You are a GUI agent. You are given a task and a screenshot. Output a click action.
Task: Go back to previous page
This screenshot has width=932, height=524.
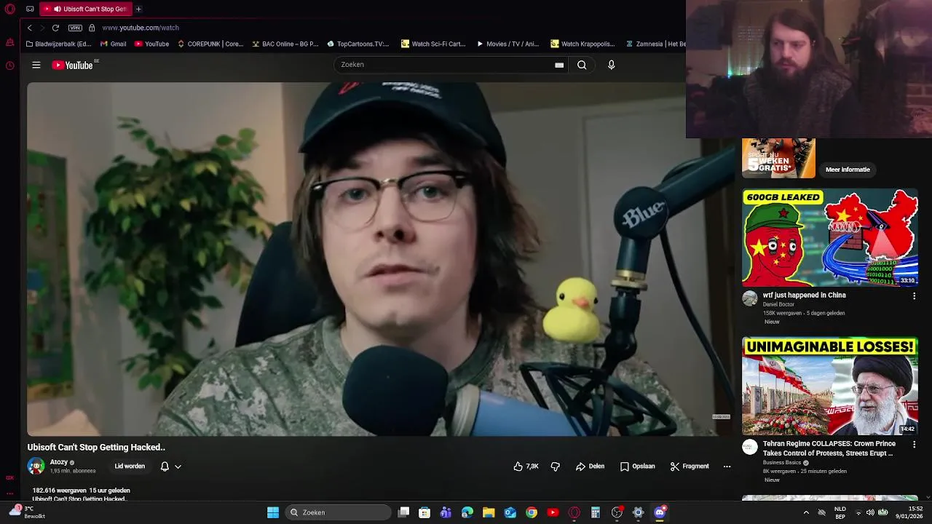[x=30, y=28]
